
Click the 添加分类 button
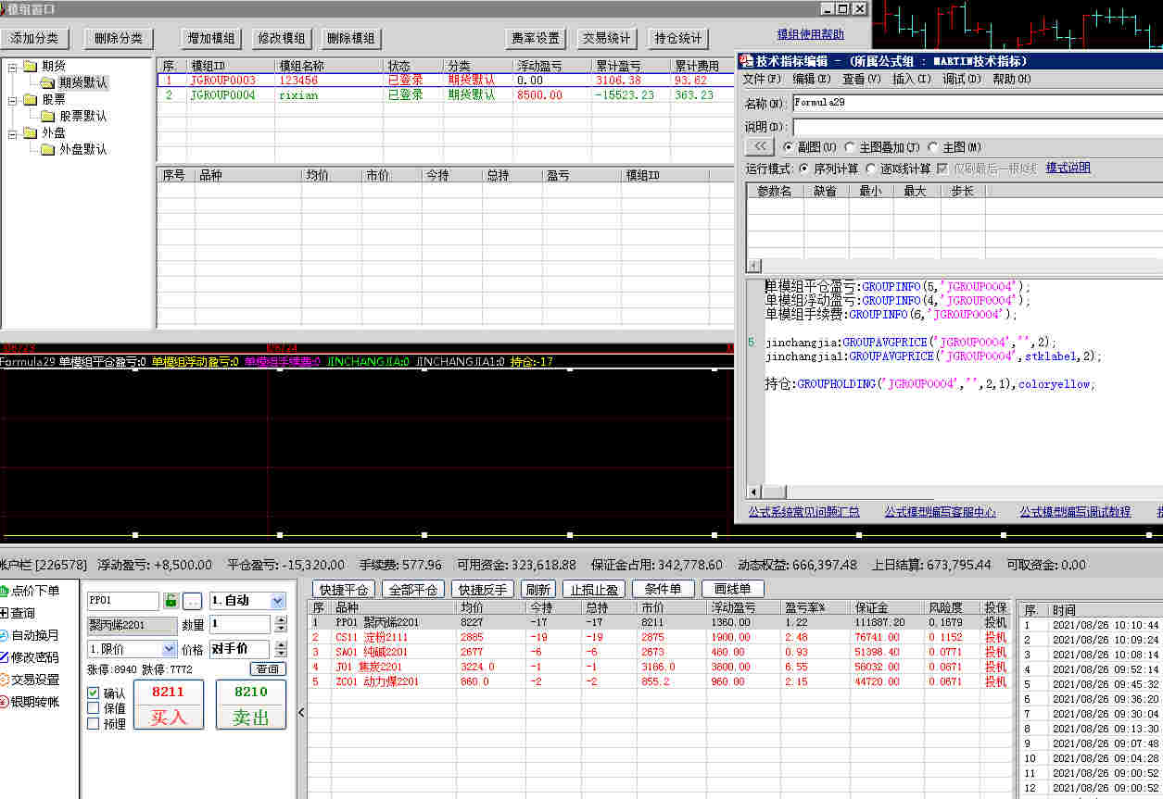[x=34, y=38]
